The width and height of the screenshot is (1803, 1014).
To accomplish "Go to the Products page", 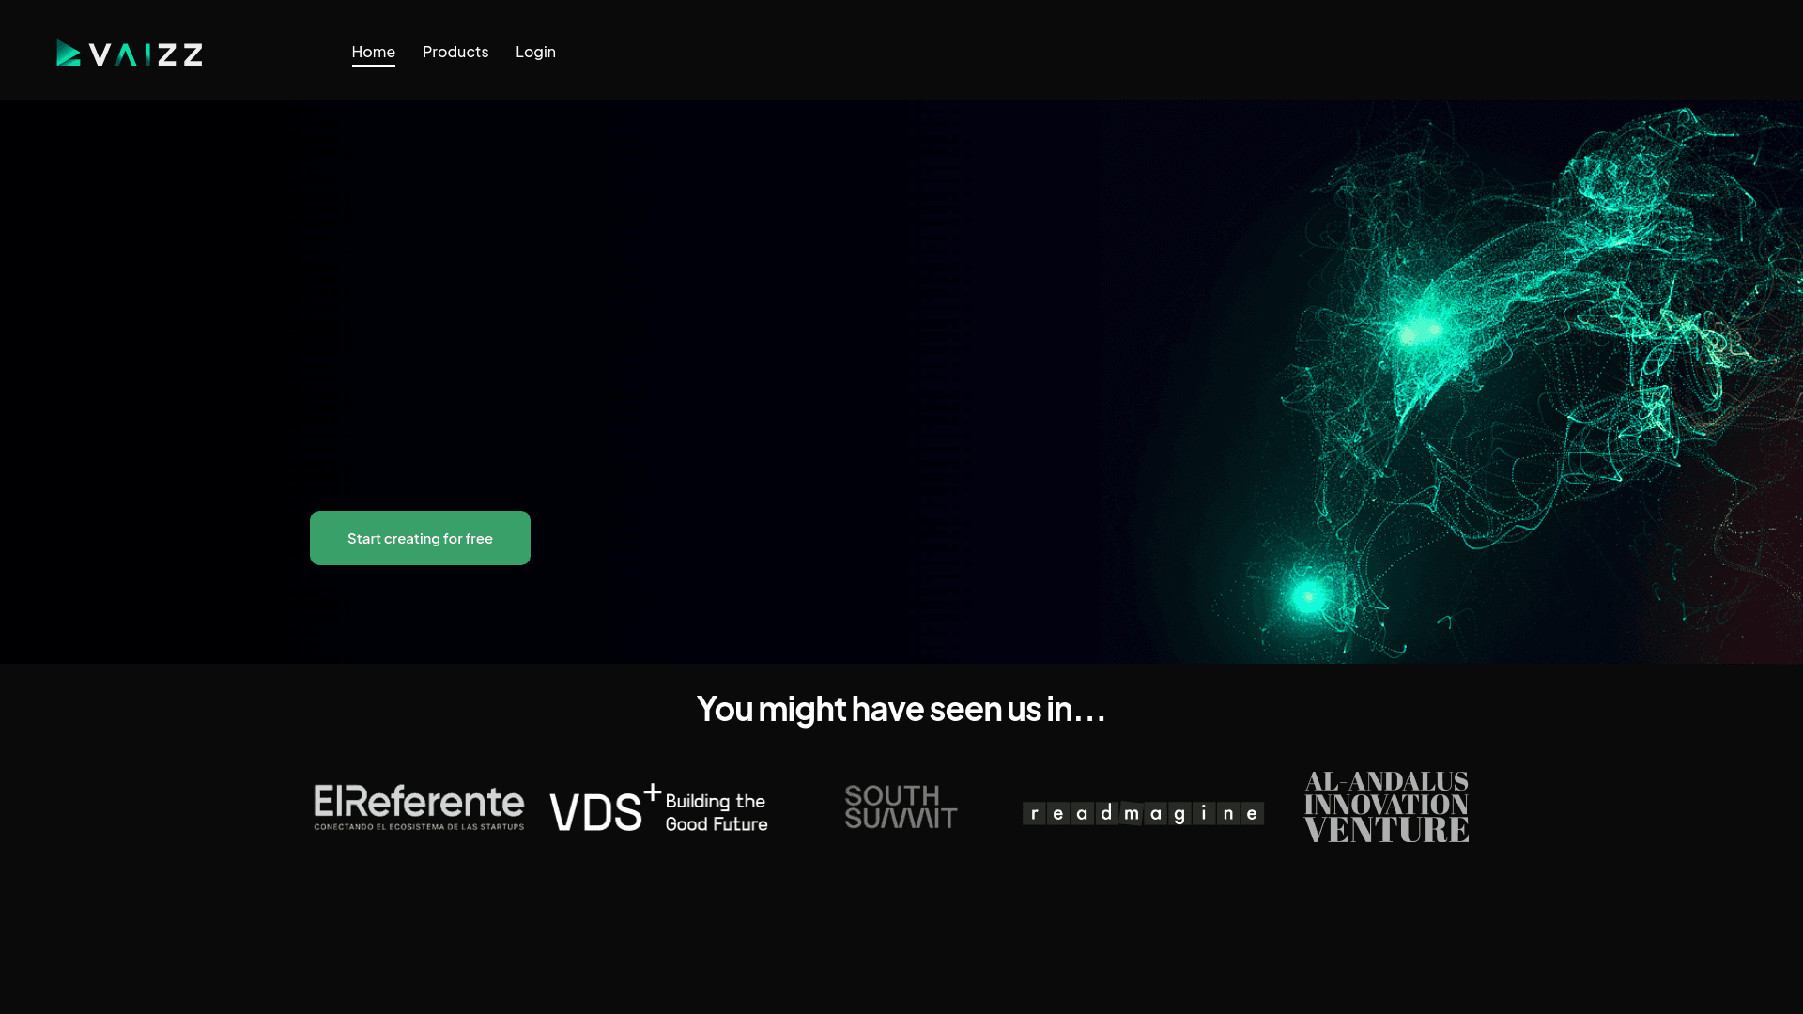I will [455, 52].
